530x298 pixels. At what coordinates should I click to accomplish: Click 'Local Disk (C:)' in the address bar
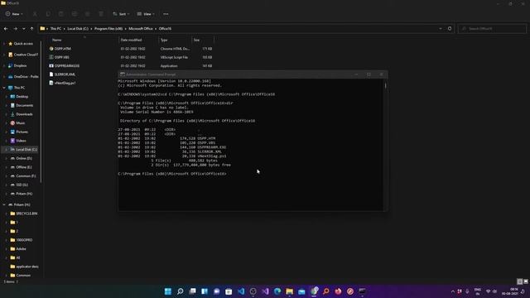point(78,29)
